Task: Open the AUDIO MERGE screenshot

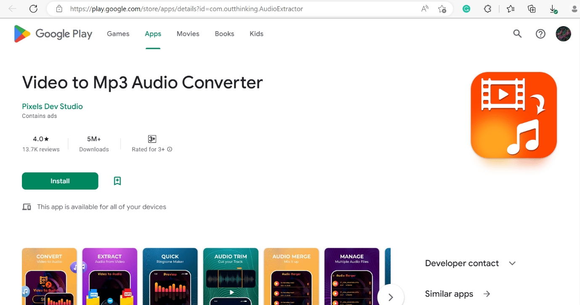Action: (291, 276)
